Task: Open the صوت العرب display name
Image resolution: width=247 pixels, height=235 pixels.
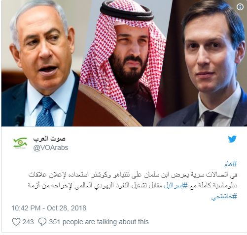Action: point(49,139)
